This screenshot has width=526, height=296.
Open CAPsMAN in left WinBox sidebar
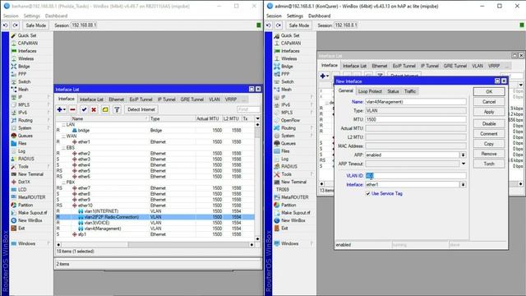[x=27, y=44]
